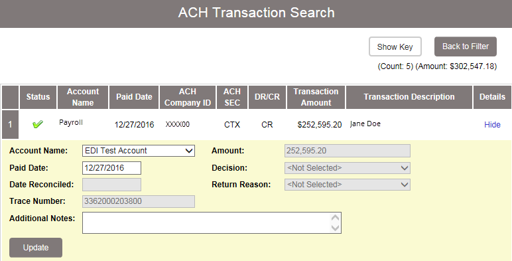Expand the Decision dropdown
Screen dimensions: 512x261
pyautogui.click(x=348, y=168)
